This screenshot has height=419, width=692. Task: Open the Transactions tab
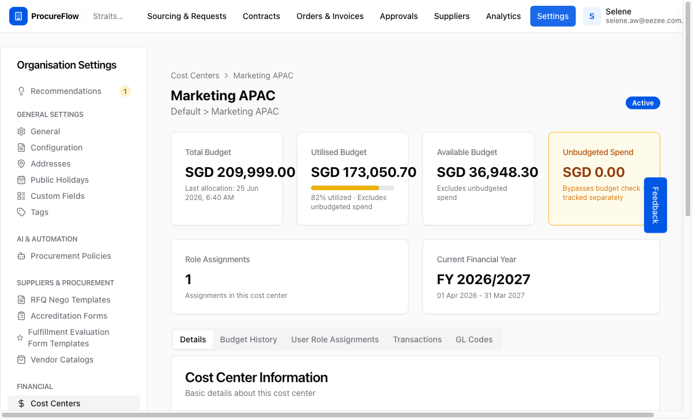418,339
